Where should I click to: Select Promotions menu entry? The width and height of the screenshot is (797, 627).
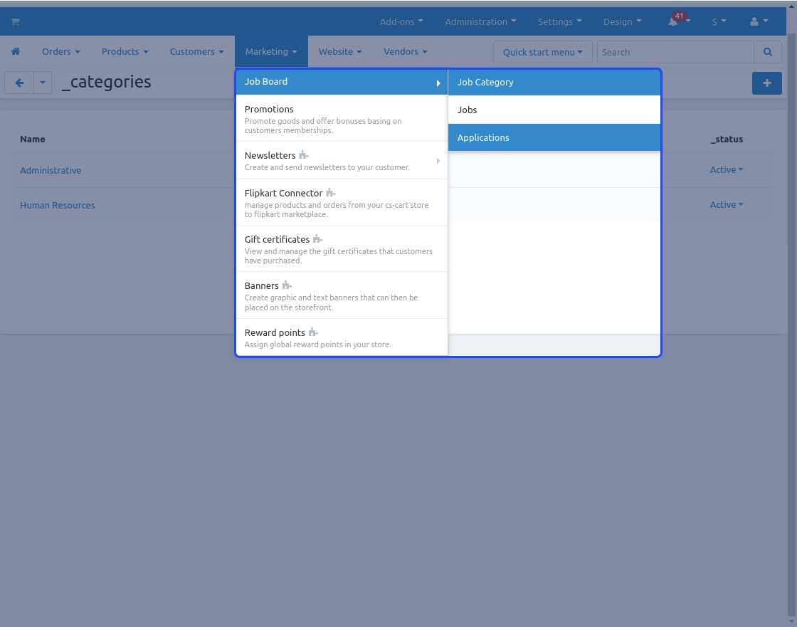[x=342, y=118]
